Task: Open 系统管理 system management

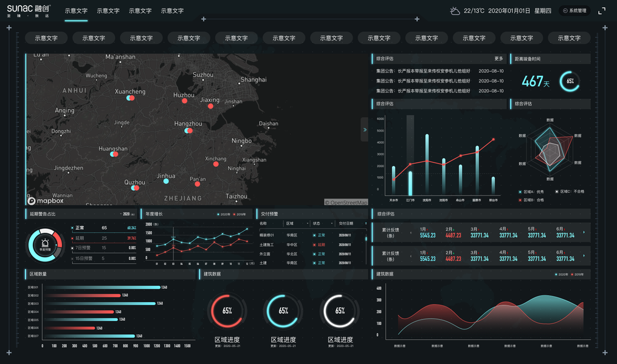Action: pos(574,10)
